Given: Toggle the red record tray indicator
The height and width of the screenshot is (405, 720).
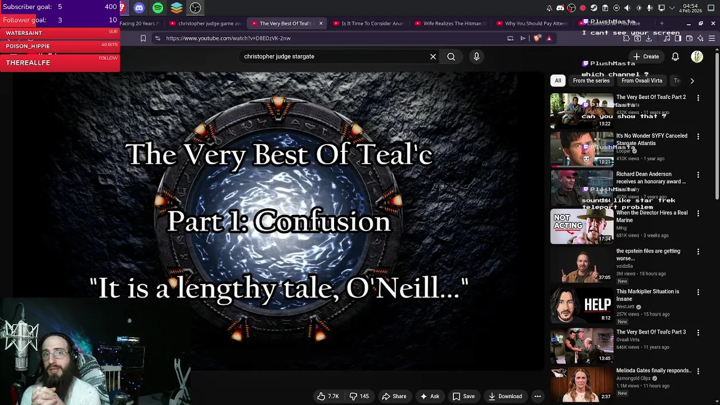Looking at the screenshot, I should pyautogui.click(x=583, y=8).
